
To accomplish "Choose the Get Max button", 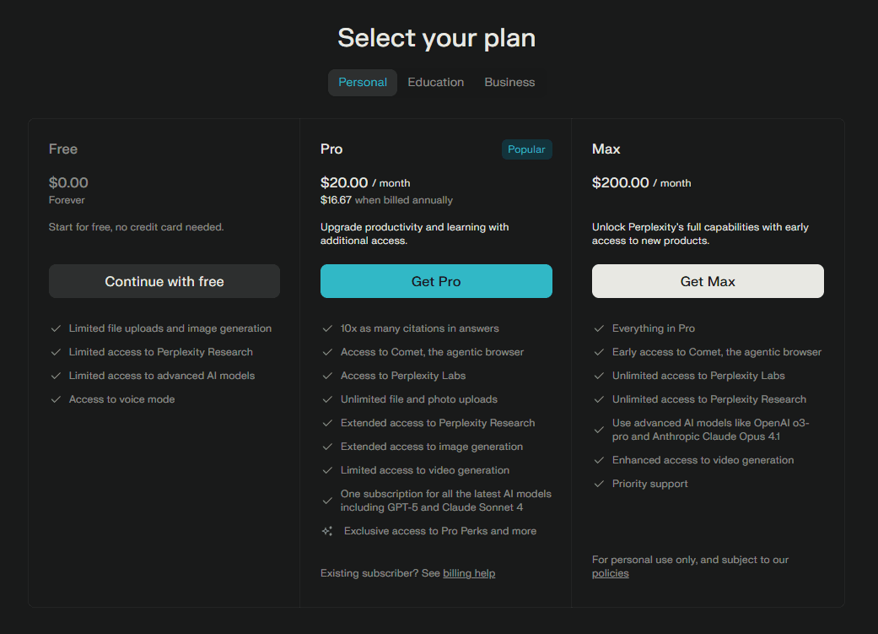I will click(708, 281).
